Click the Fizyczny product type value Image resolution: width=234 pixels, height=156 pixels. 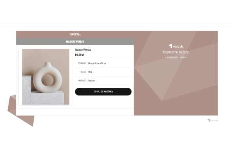click(x=91, y=81)
